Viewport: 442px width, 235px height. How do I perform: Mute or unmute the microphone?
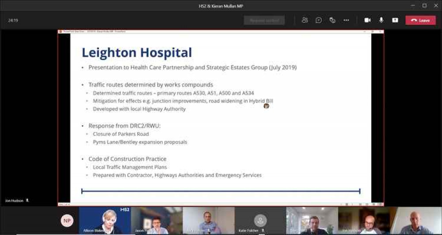[381, 20]
